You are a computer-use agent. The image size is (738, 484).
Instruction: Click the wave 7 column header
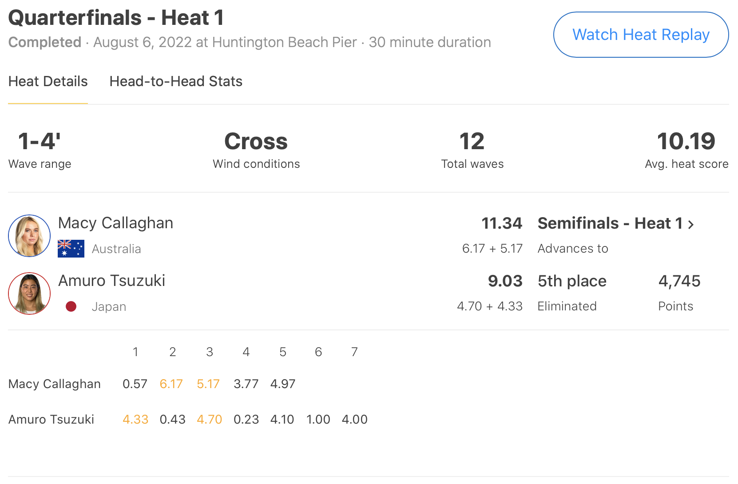(354, 352)
